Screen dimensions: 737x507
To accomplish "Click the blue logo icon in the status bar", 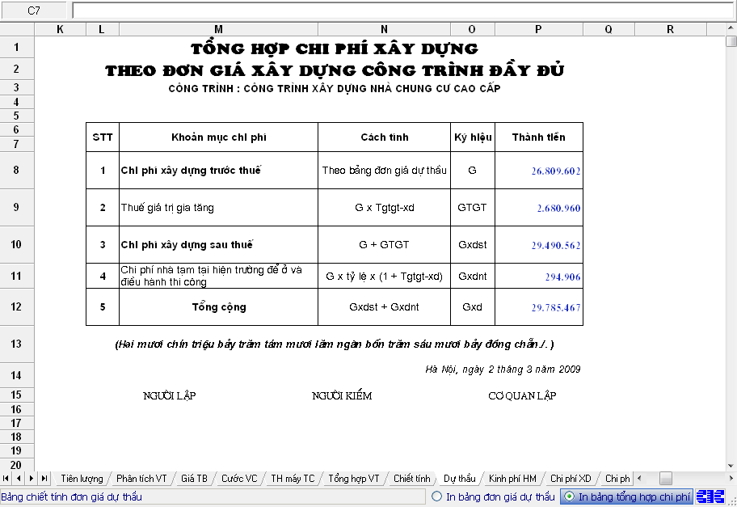I will pos(711,496).
